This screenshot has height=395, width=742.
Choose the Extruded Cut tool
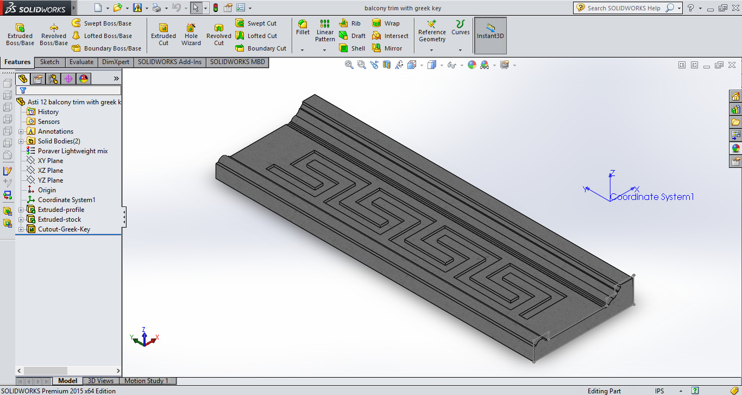click(164, 34)
